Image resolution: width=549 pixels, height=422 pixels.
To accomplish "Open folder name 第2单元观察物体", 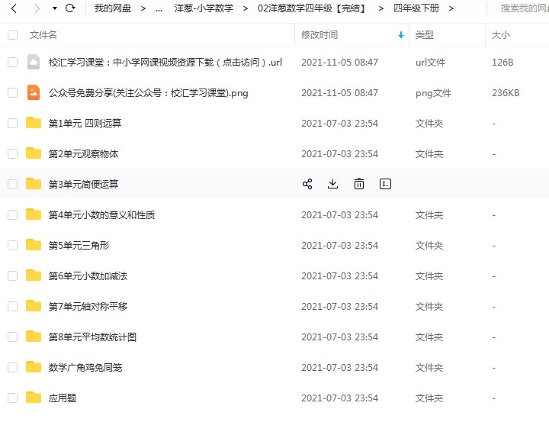I will tap(83, 153).
